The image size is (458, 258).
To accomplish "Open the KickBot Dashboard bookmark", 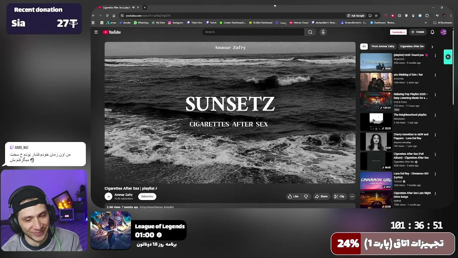I will click(x=261, y=23).
